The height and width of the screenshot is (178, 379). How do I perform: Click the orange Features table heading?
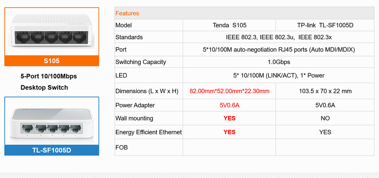coord(127,13)
